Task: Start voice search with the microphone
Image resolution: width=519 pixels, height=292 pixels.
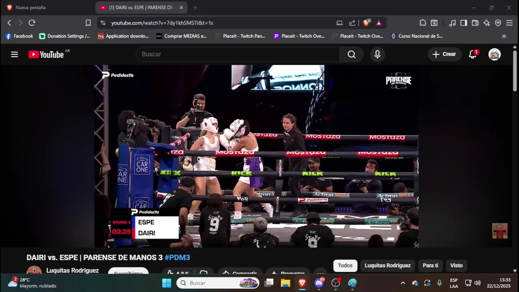Action: click(x=377, y=54)
